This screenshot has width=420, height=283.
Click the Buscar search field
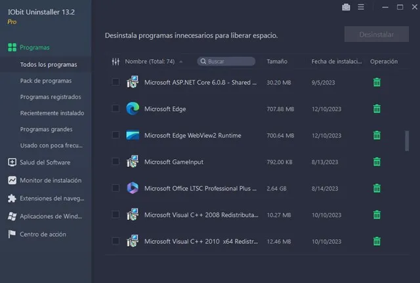226,62
